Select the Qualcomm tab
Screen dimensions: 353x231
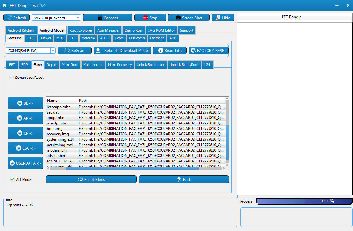(x=137, y=38)
